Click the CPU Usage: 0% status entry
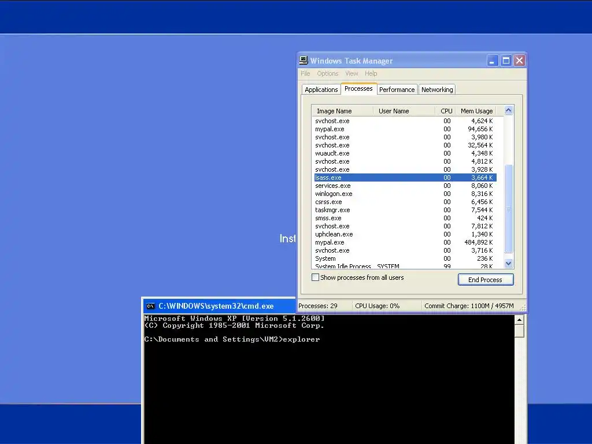The image size is (592, 444). pos(387,306)
